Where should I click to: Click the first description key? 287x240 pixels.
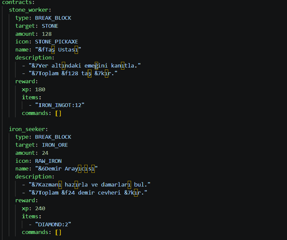(x=35, y=58)
